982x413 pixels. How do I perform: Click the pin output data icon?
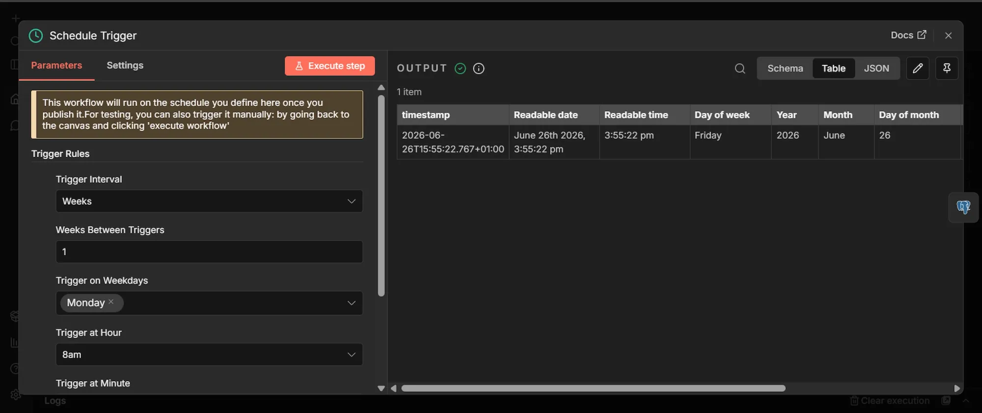tap(947, 68)
